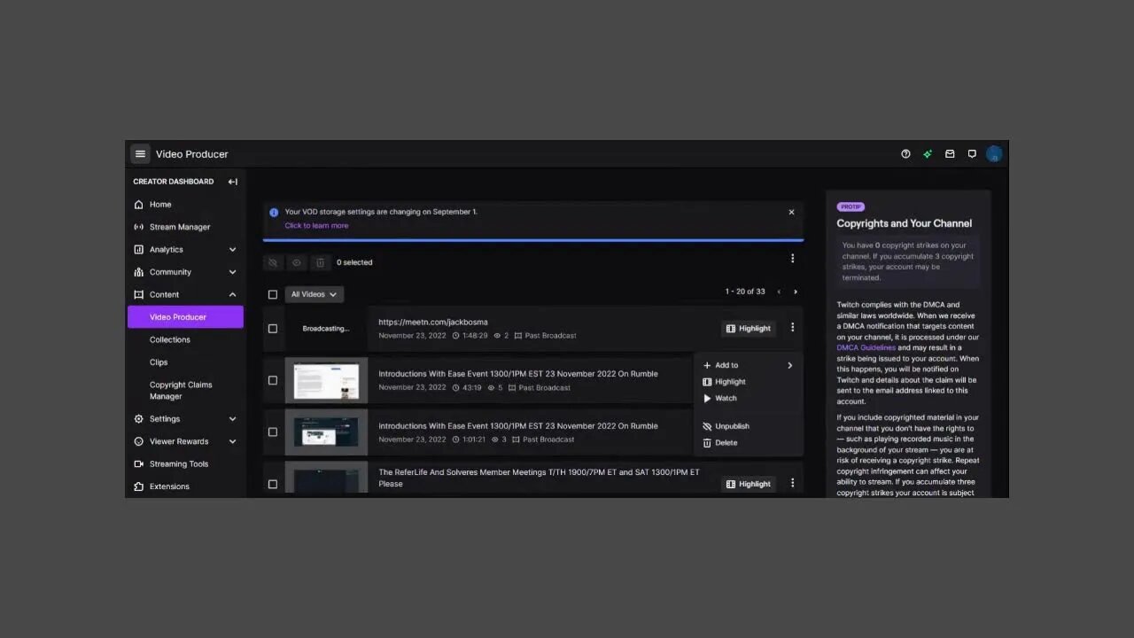Open the whispers chat bubble icon

coord(972,154)
